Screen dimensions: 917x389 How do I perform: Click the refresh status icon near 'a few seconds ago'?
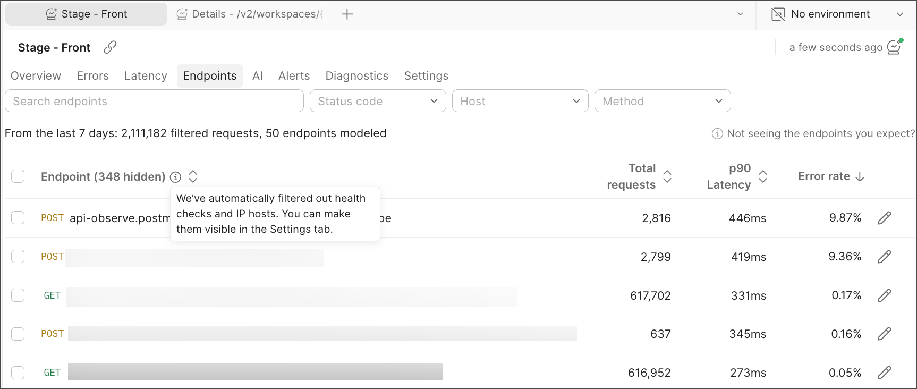(x=895, y=47)
